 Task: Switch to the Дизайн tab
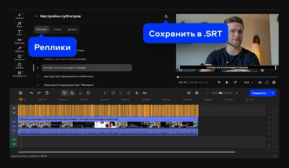(72, 29)
